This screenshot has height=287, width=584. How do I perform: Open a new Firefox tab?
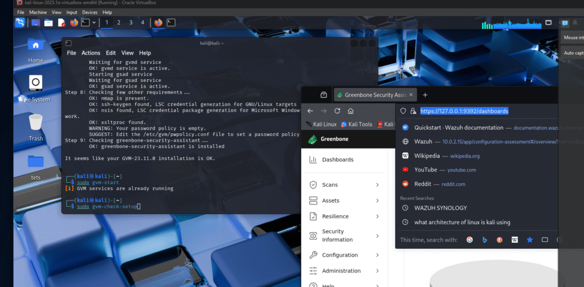pyautogui.click(x=425, y=95)
